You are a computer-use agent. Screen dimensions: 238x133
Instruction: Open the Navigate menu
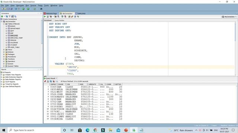point(20,6)
